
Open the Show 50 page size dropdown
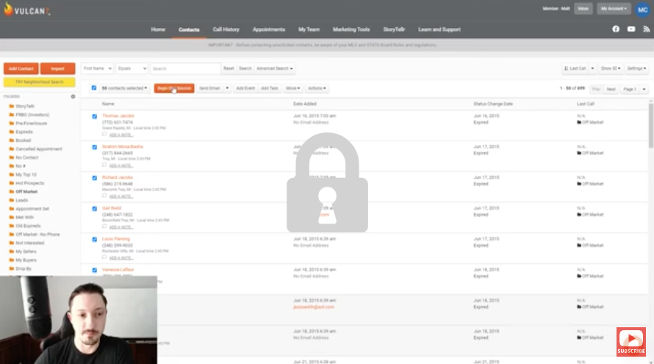click(609, 68)
